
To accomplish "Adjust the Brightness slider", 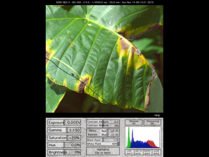I will [x=64, y=152].
